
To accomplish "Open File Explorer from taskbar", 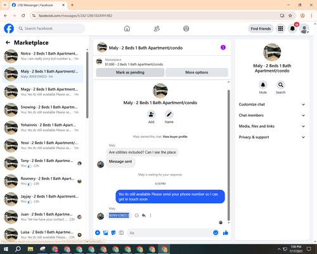I will (30, 249).
